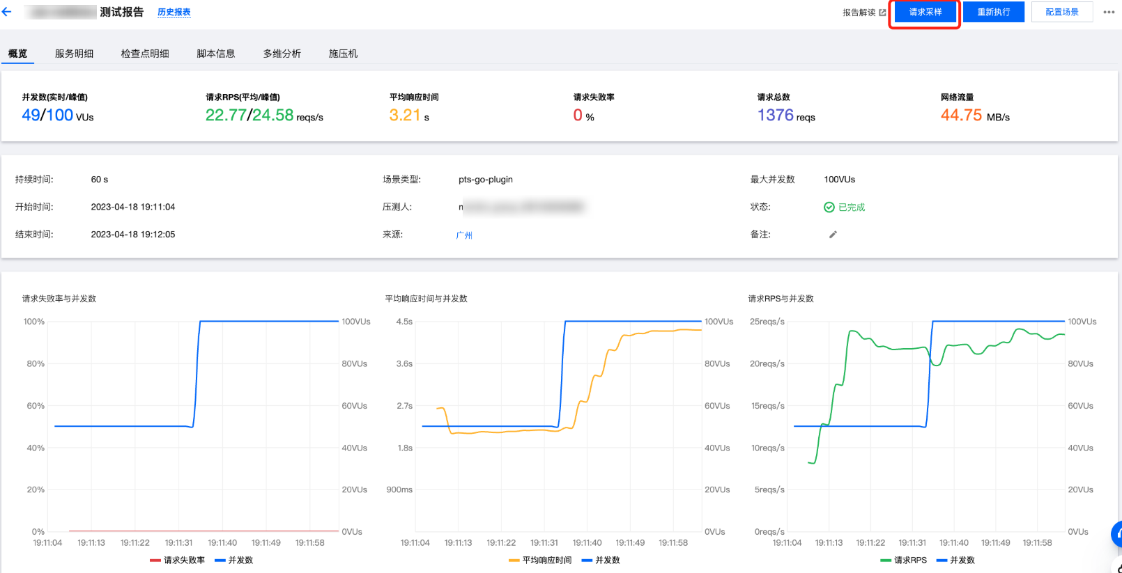
Task: Toggle the 请求失败率 legend series
Action: pos(178,560)
